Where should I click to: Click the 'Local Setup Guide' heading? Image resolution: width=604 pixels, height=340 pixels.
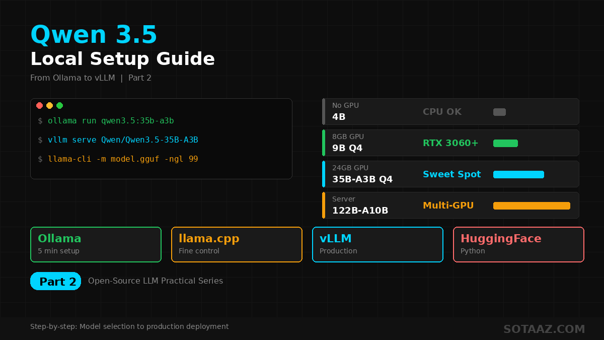[x=123, y=59]
